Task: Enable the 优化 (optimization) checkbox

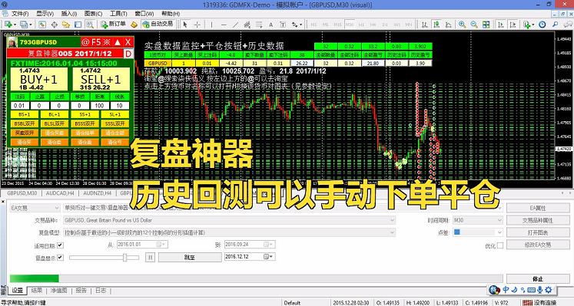Action: 500,245
